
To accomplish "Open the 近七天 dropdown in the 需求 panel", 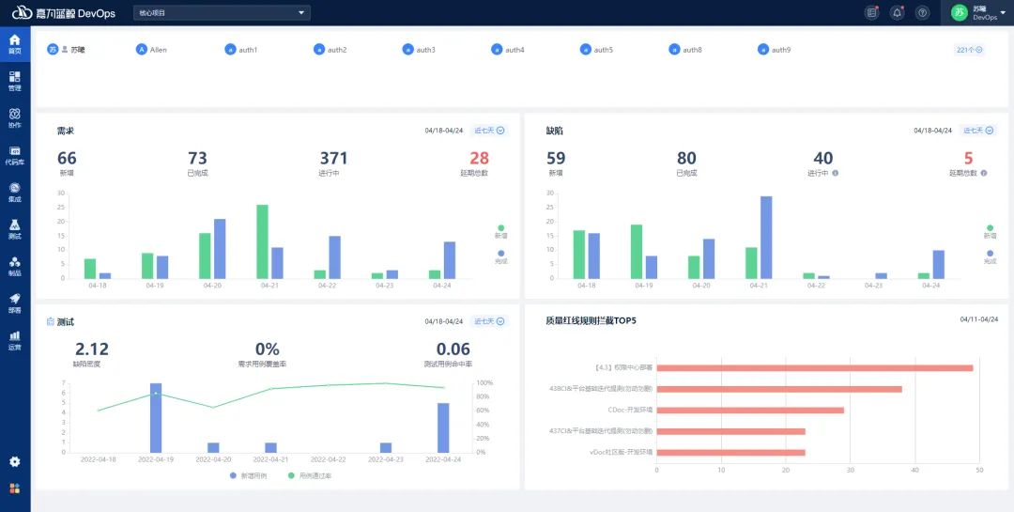I will 489,131.
